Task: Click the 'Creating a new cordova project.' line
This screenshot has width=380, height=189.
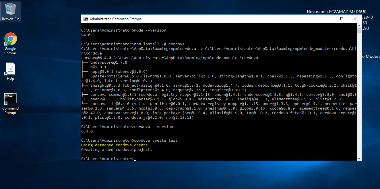Action: (x=117, y=150)
